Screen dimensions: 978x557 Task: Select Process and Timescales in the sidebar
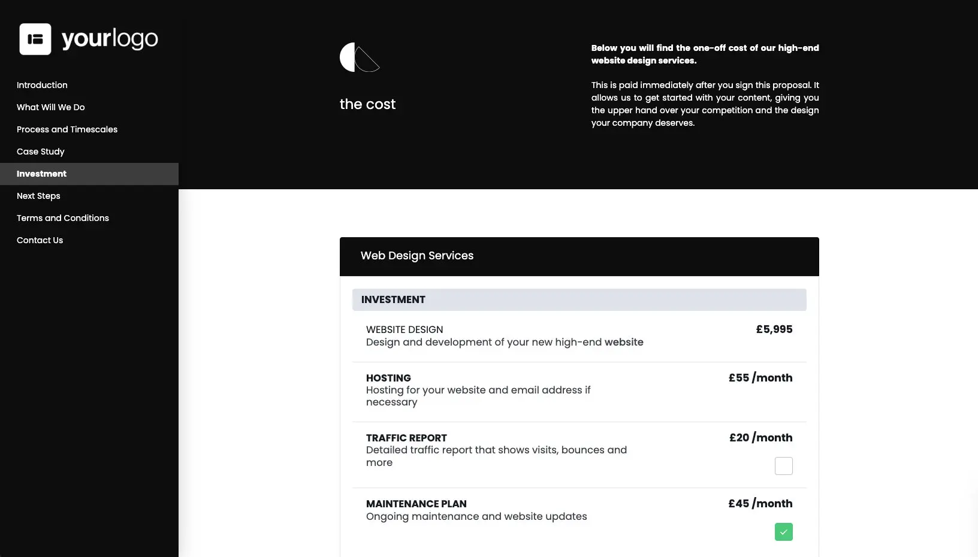point(67,129)
